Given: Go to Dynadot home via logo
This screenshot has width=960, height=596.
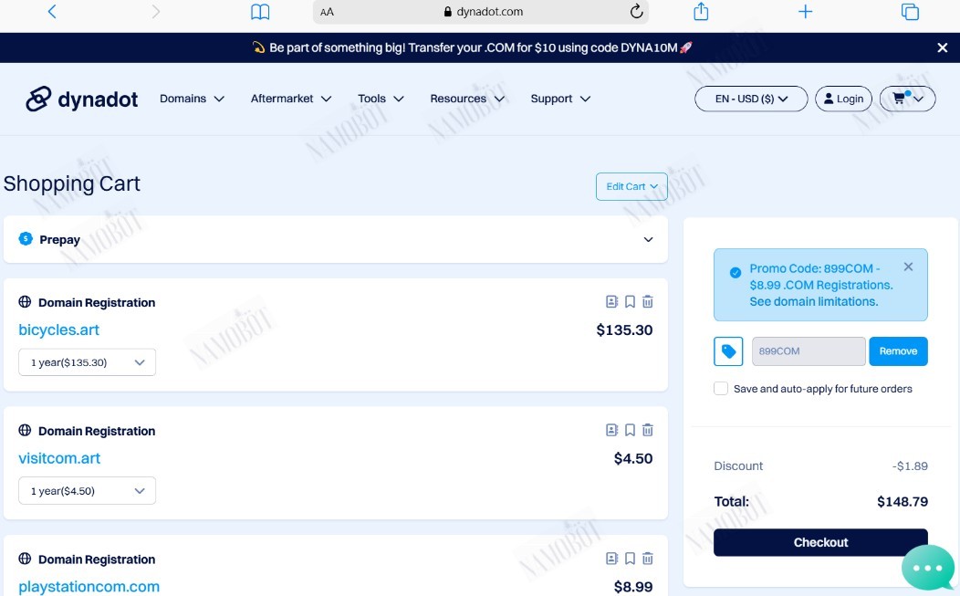Looking at the screenshot, I should (82, 99).
